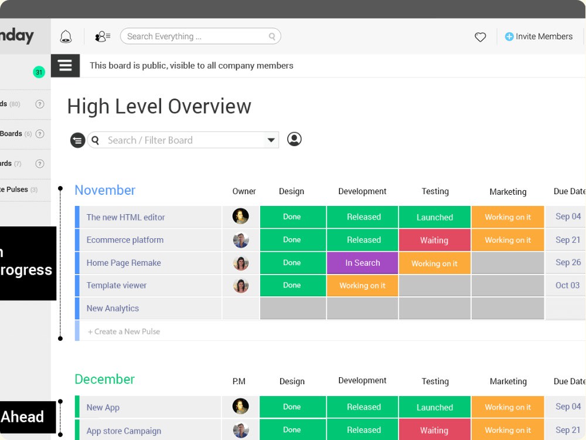The height and width of the screenshot is (440, 586).
Task: Click November Marketing column header
Action: point(508,192)
